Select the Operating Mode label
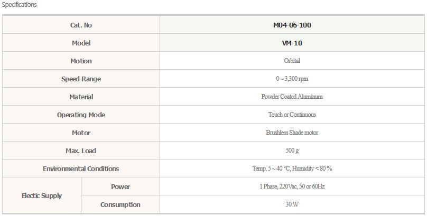Image resolution: width=427 pixels, height=216 pixels. coord(81,115)
